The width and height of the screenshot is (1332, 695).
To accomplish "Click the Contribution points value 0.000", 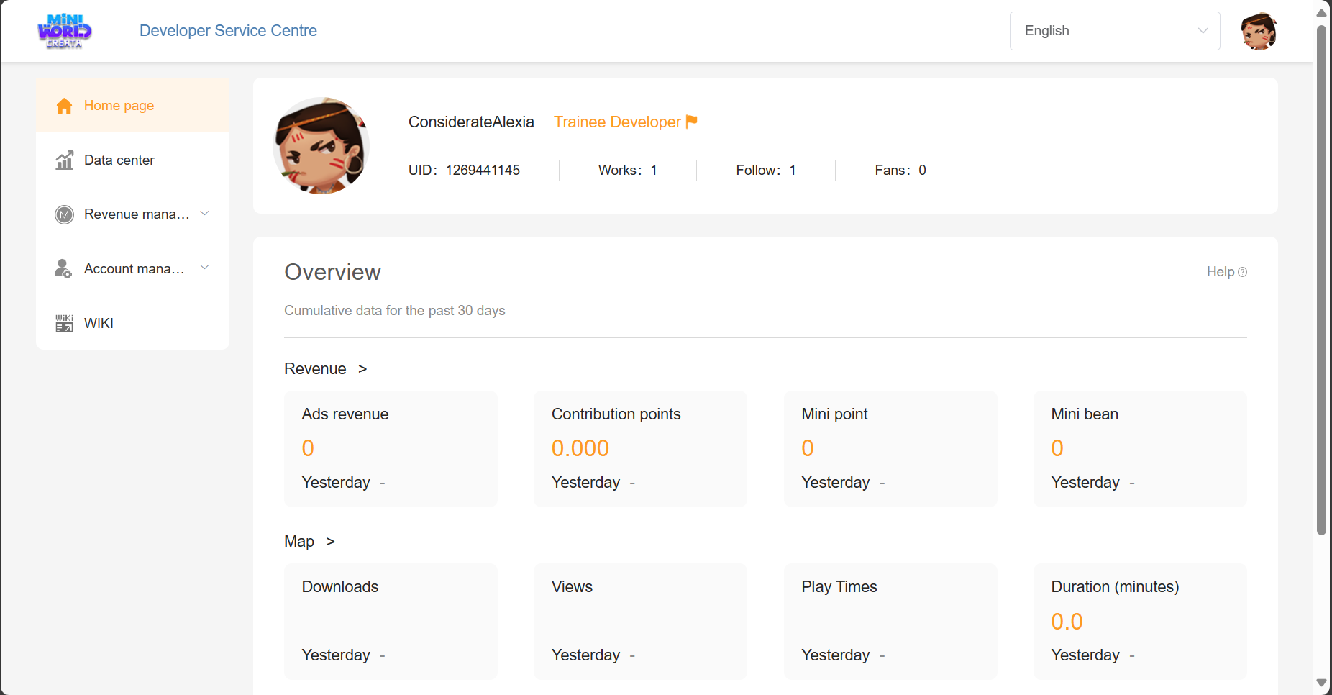I will pyautogui.click(x=580, y=448).
